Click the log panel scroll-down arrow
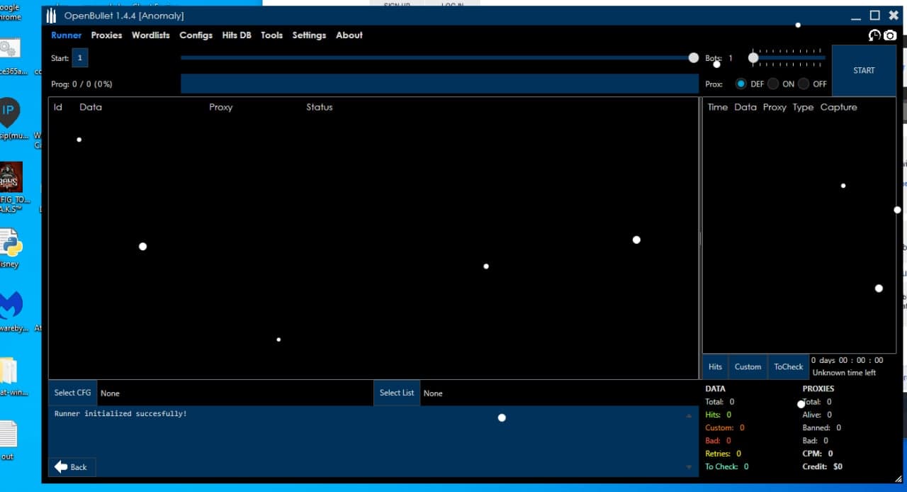This screenshot has width=907, height=492. (689, 466)
